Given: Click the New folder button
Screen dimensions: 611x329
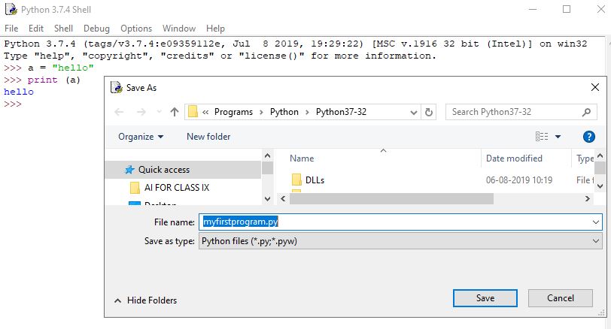Looking at the screenshot, I should pyautogui.click(x=208, y=137).
